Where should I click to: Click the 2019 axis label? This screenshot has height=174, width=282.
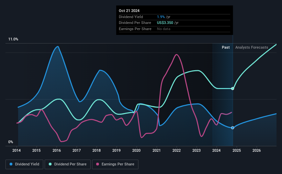click(116, 150)
